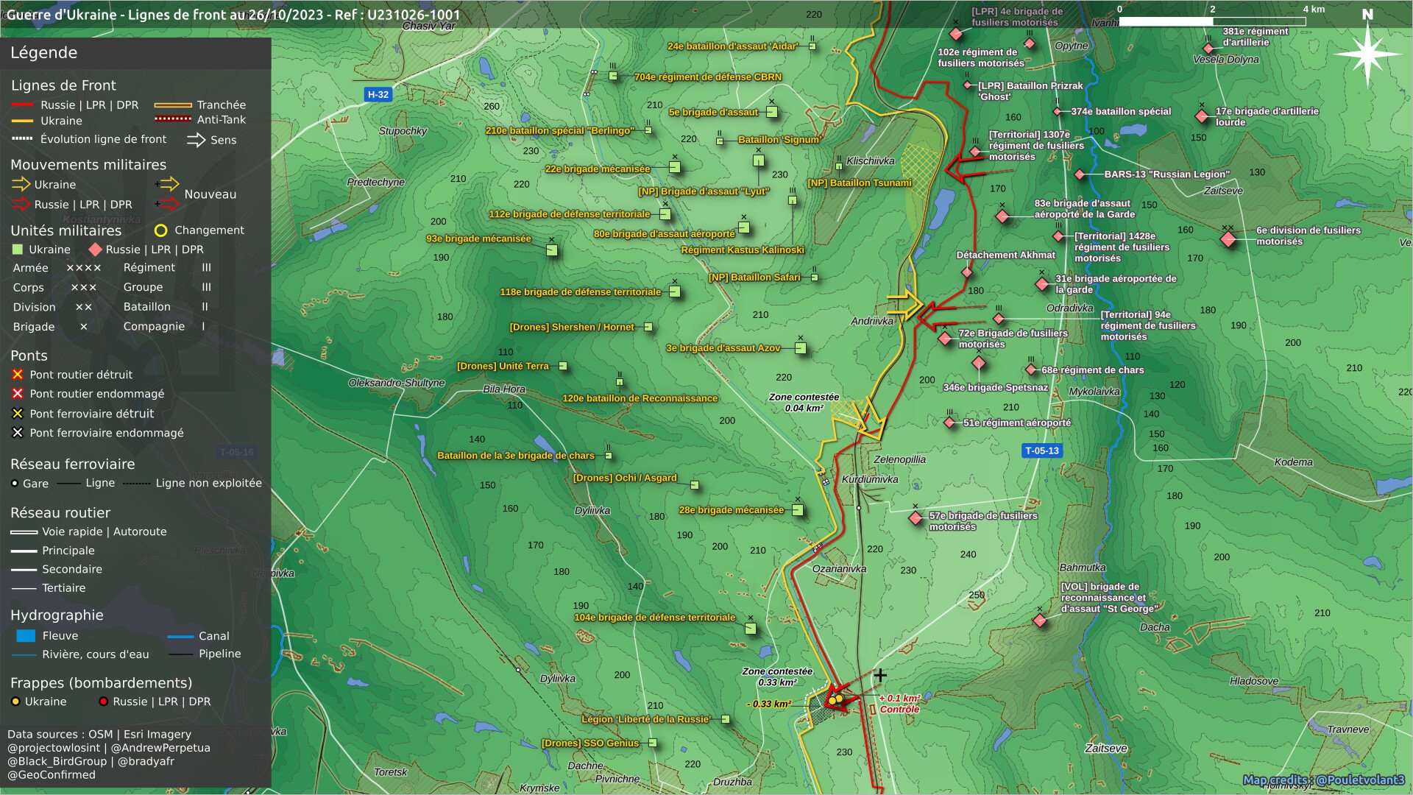Click the 4 km scale bar
Viewport: 1413px width, 795px height.
[x=1212, y=21]
